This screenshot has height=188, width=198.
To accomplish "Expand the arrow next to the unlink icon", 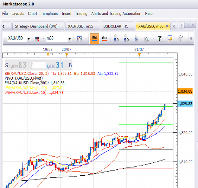I will point(43,38).
